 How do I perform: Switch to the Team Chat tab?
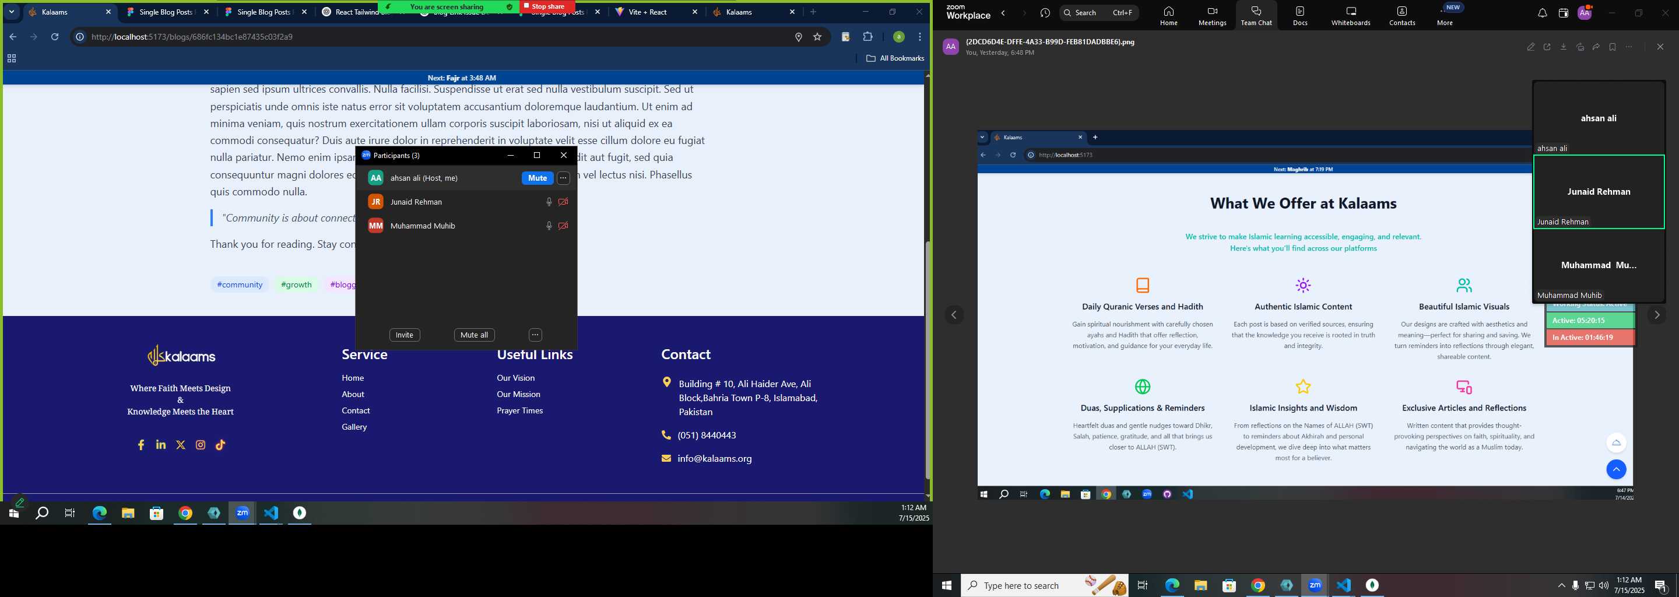pyautogui.click(x=1256, y=16)
